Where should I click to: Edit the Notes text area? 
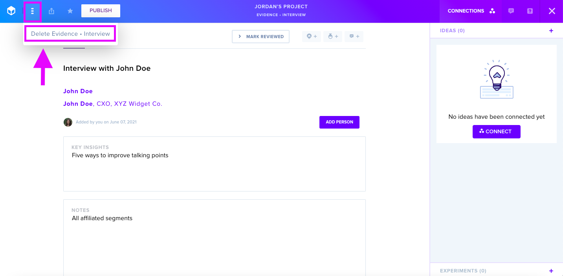215,237
